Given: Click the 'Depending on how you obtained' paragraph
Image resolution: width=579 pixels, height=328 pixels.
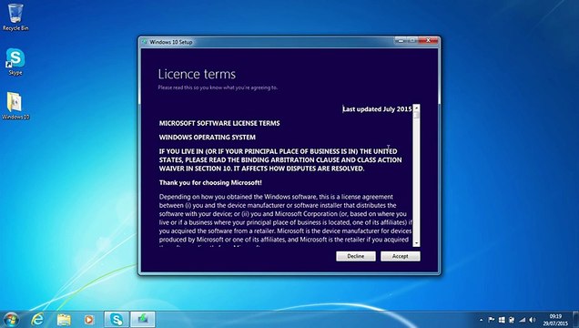Looking at the screenshot, I should 286,220.
